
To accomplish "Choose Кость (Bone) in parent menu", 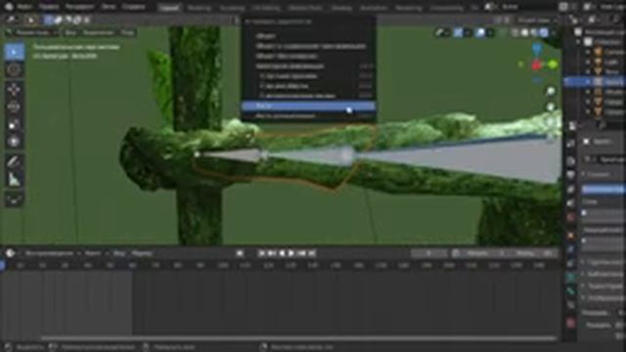I will pos(308,106).
